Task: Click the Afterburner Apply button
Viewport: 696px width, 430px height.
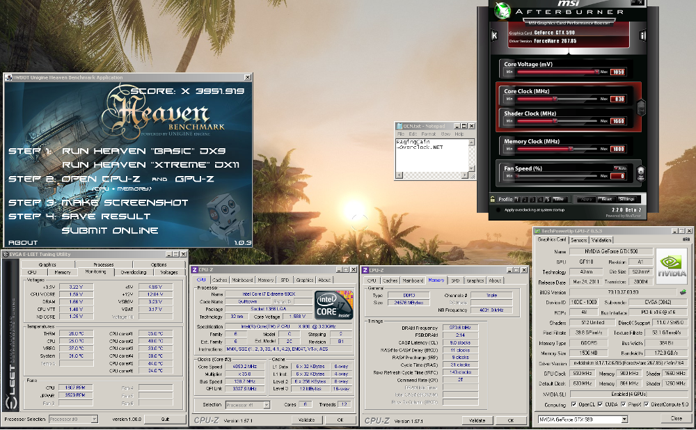Action: (586, 199)
